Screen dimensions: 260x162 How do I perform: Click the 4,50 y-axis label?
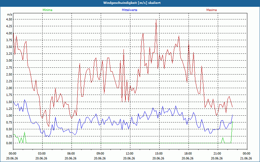coord(9,19)
